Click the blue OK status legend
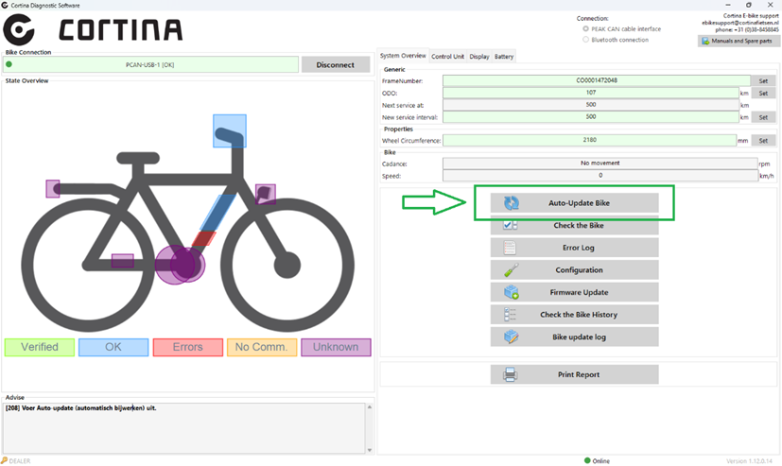The width and height of the screenshot is (782, 466). (113, 347)
